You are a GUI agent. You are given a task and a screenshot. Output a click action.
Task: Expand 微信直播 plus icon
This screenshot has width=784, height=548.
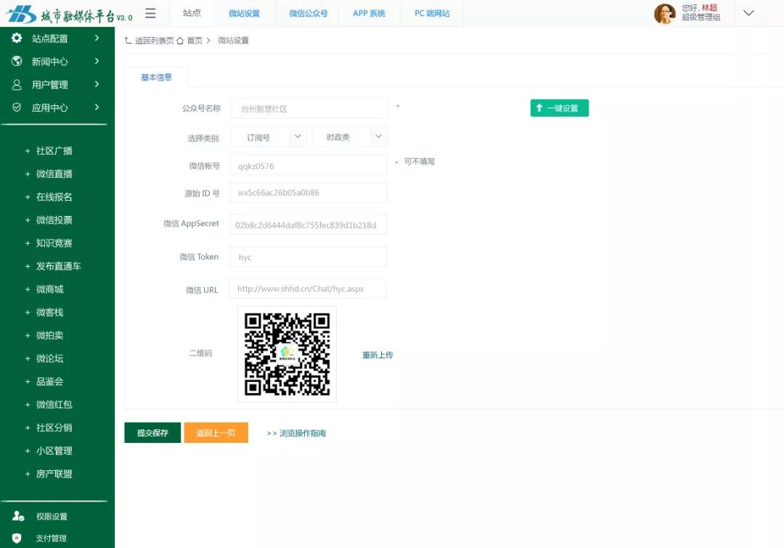[x=28, y=174]
